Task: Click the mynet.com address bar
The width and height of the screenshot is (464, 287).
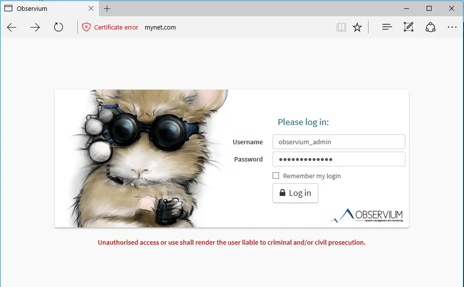Action: tap(160, 27)
